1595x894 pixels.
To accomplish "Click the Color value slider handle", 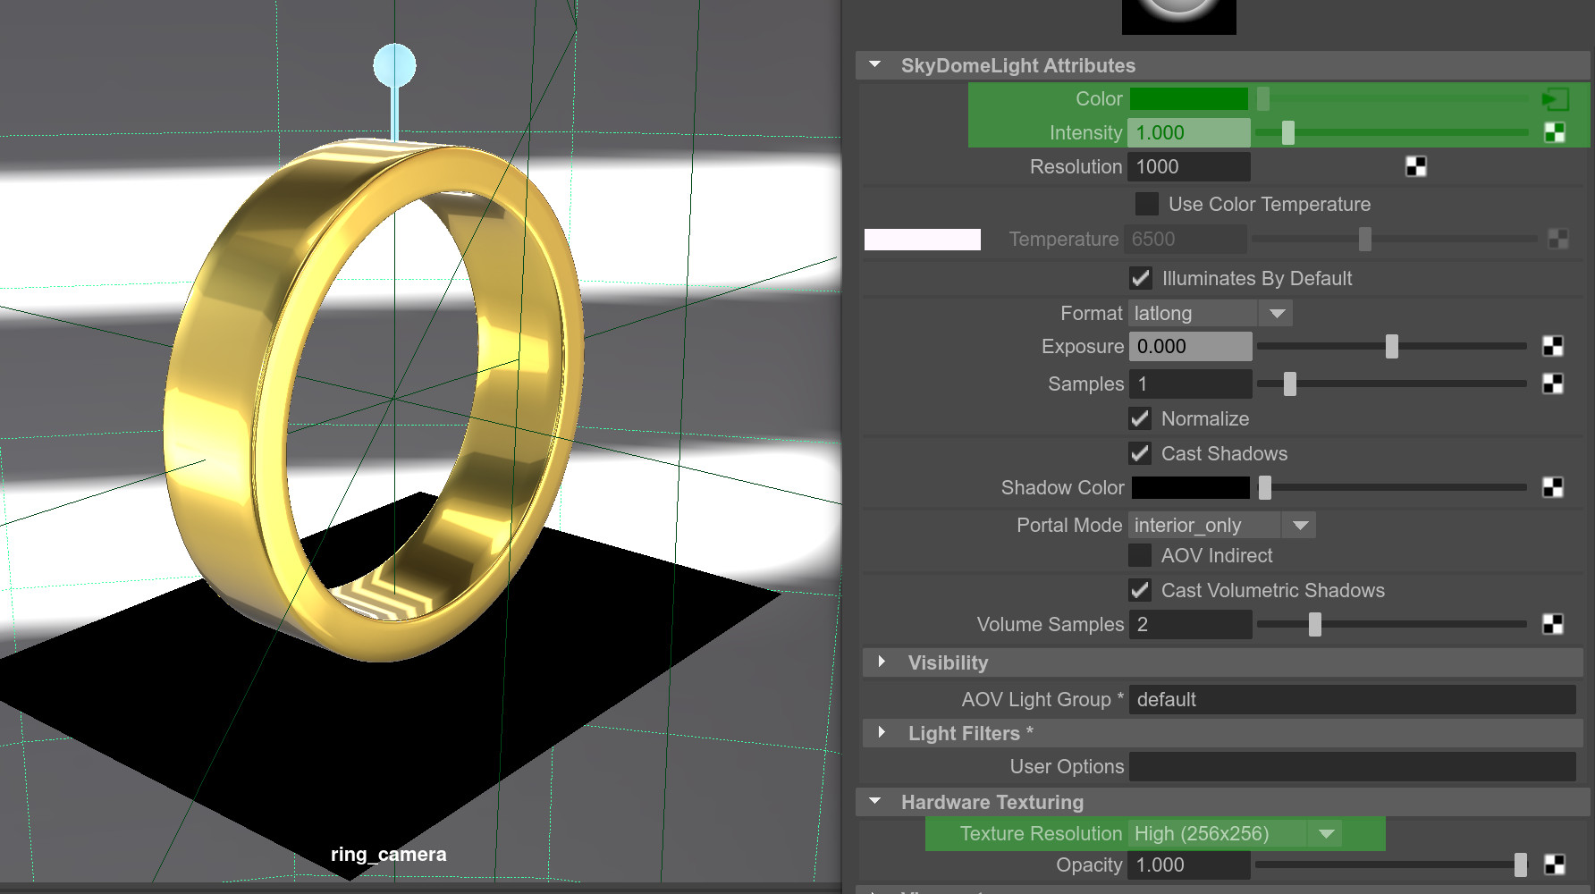I will click(1263, 99).
